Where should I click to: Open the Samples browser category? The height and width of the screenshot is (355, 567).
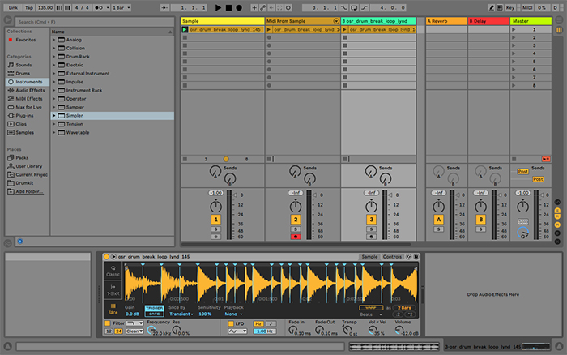point(24,133)
